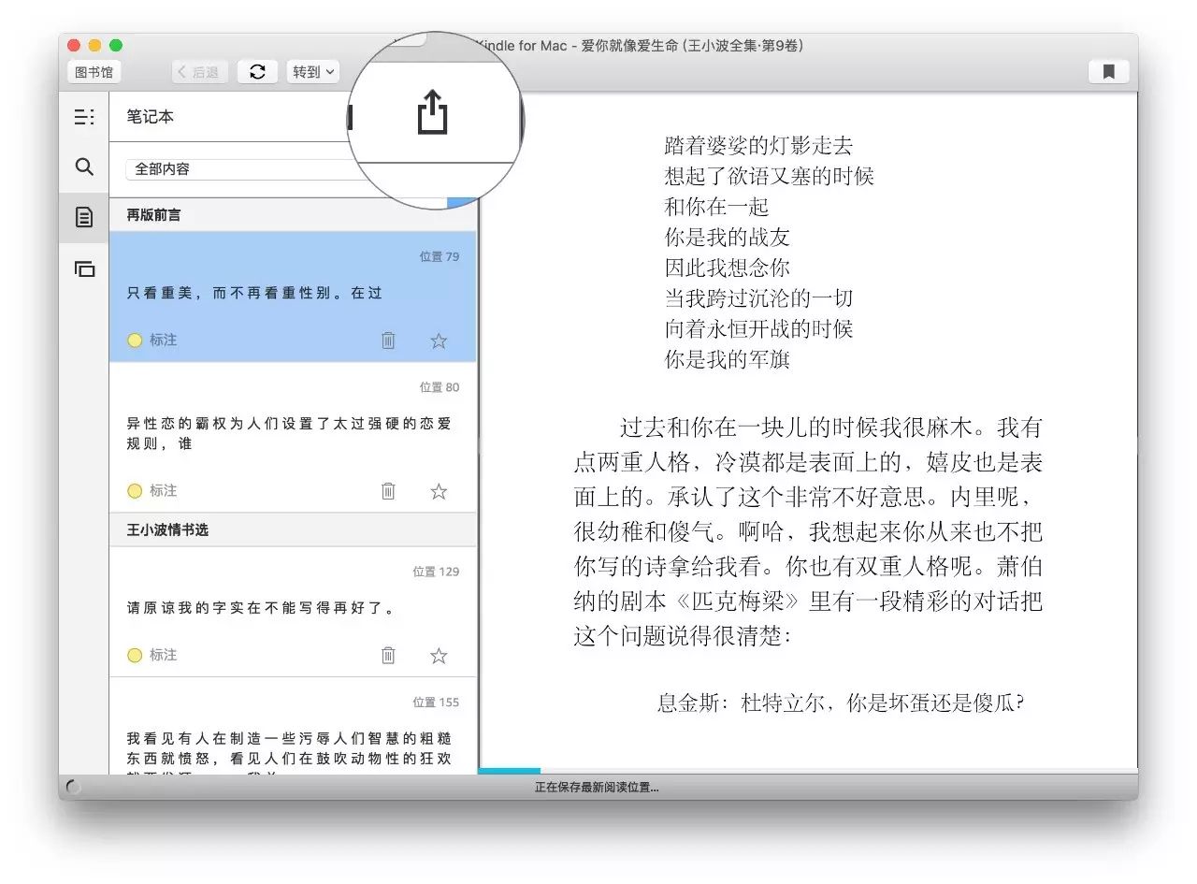Click yellow highlight color dot at 位置 80

click(135, 491)
